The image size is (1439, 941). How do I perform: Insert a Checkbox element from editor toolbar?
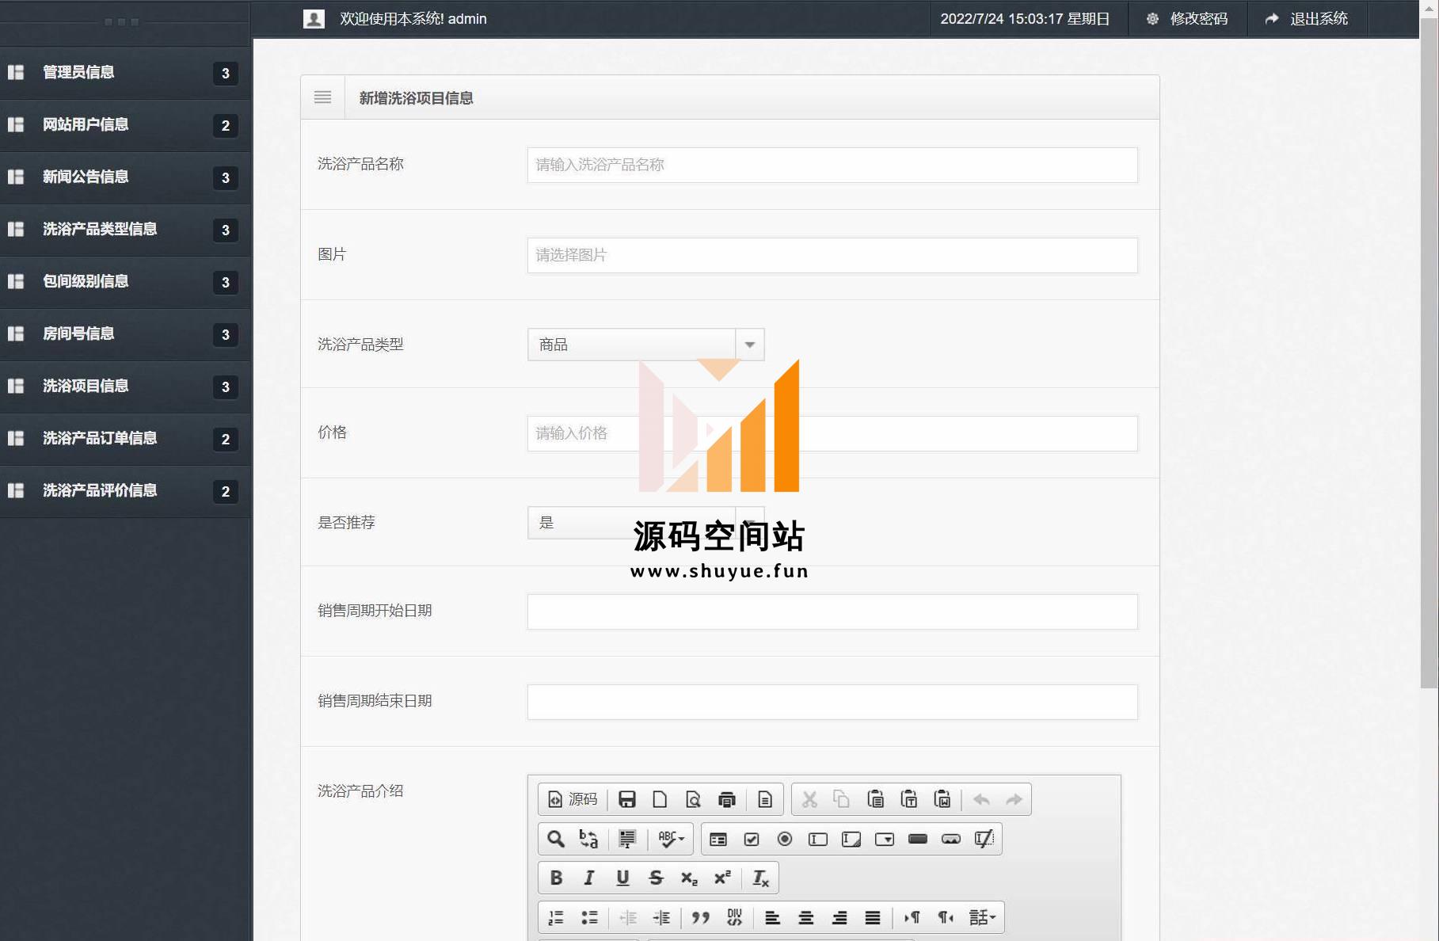(752, 839)
